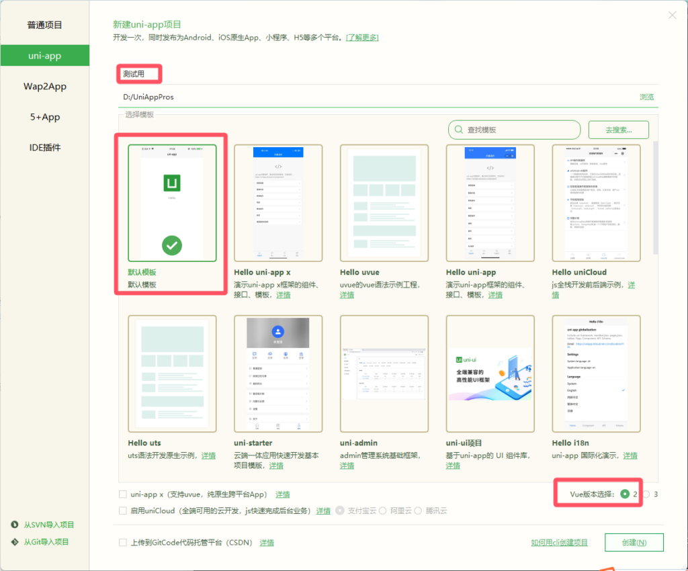Open 详情 link for Hello i18n

[630, 455]
